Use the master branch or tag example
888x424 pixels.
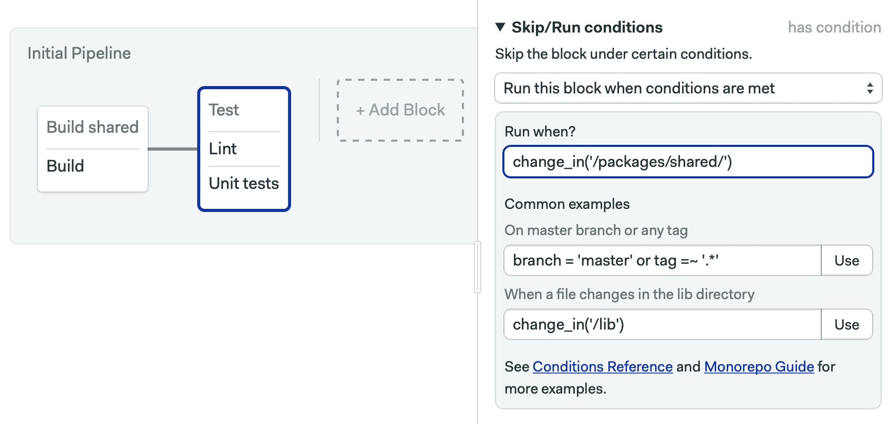pos(846,260)
